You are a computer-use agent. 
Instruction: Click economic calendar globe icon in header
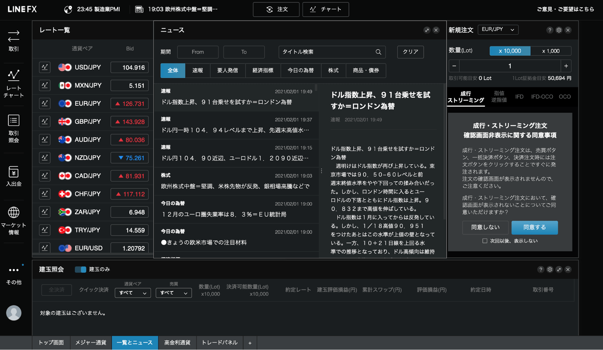click(x=68, y=9)
